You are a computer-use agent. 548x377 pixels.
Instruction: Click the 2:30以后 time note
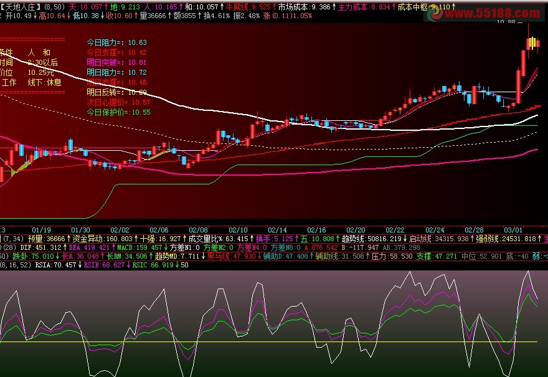(42, 62)
